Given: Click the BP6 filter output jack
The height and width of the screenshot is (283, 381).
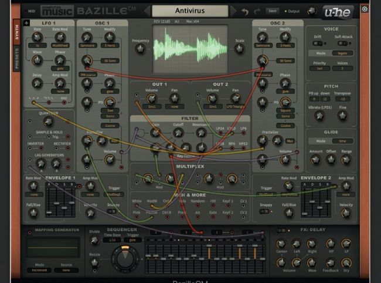Looking at the screenshot, I should pos(232,148).
